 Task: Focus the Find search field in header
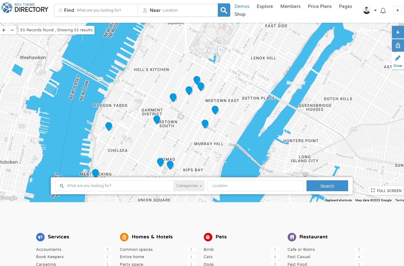pyautogui.click(x=96, y=10)
